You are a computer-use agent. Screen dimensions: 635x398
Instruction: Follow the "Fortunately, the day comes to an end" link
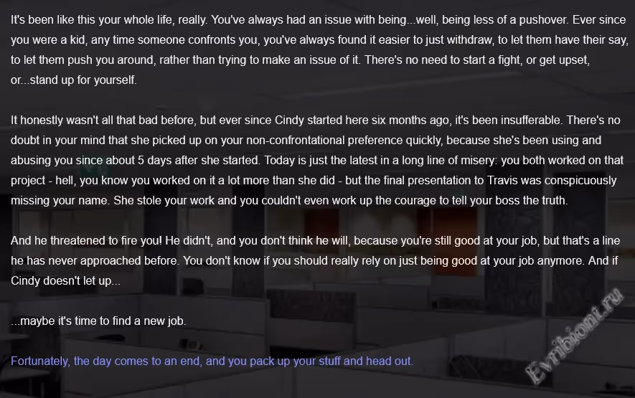(x=212, y=361)
